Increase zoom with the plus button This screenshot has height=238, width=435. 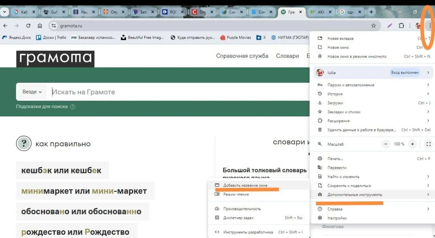coord(412,144)
